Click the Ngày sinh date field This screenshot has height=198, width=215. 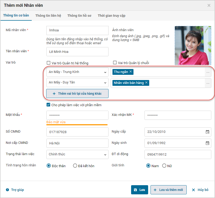click(x=178, y=143)
